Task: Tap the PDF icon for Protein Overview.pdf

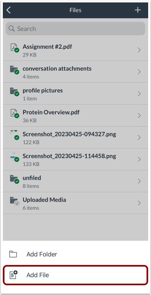Action: tap(14, 114)
